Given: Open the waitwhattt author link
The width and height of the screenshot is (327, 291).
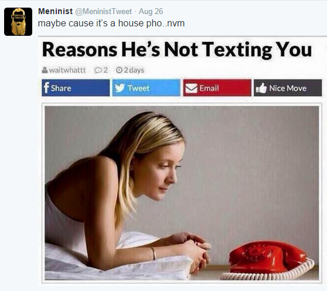Looking at the screenshot, I should (x=67, y=70).
